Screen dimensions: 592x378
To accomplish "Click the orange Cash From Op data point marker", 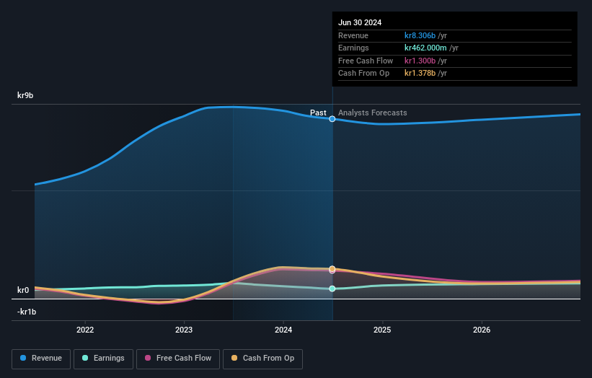I will [x=332, y=269].
